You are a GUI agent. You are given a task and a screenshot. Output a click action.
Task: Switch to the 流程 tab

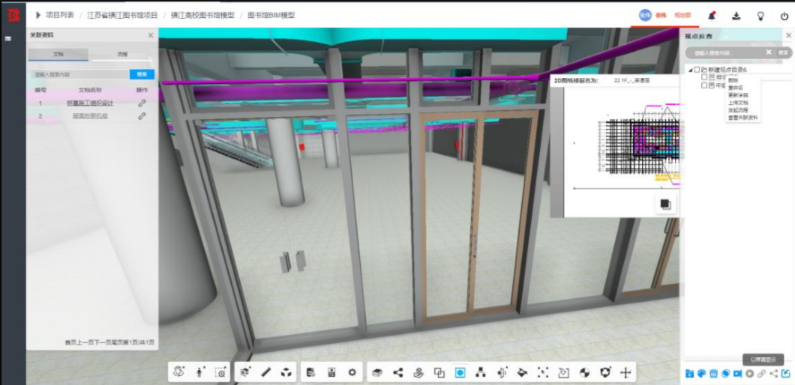point(122,54)
